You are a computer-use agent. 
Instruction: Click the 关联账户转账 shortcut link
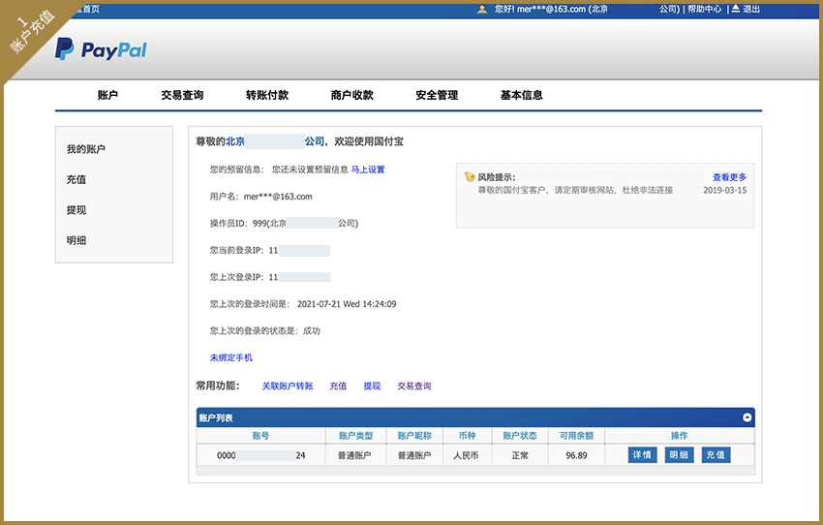(x=288, y=386)
